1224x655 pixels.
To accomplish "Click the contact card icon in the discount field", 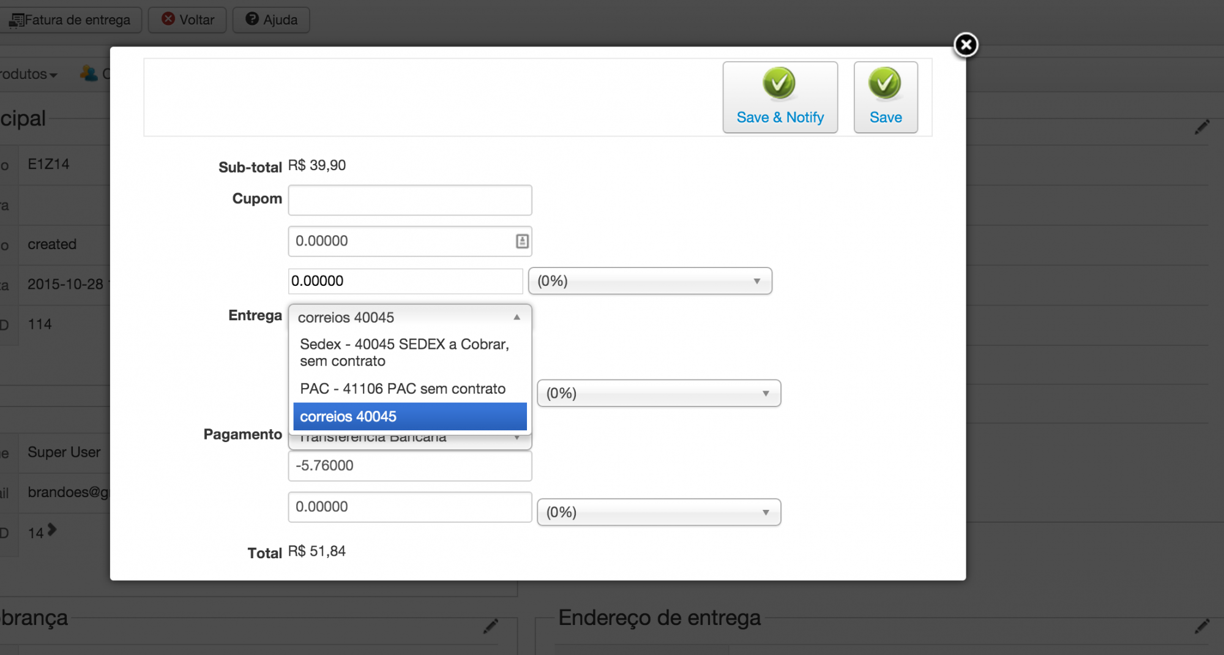I will pos(522,241).
